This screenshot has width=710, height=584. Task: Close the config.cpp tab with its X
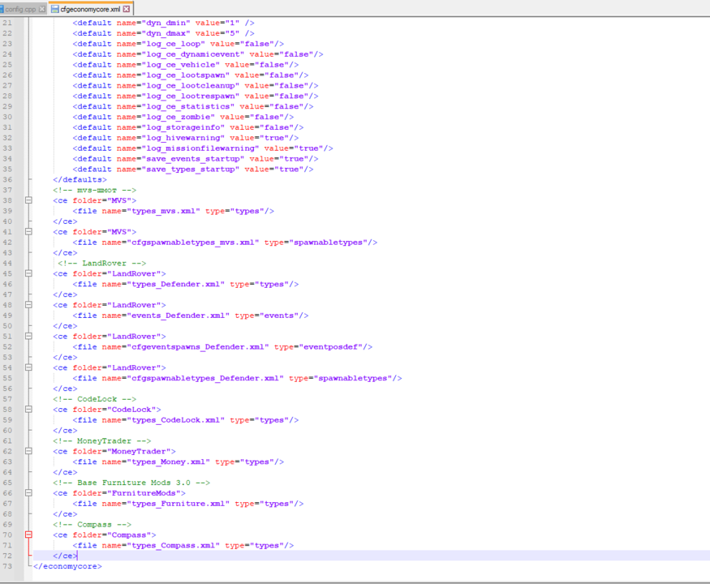coord(41,9)
